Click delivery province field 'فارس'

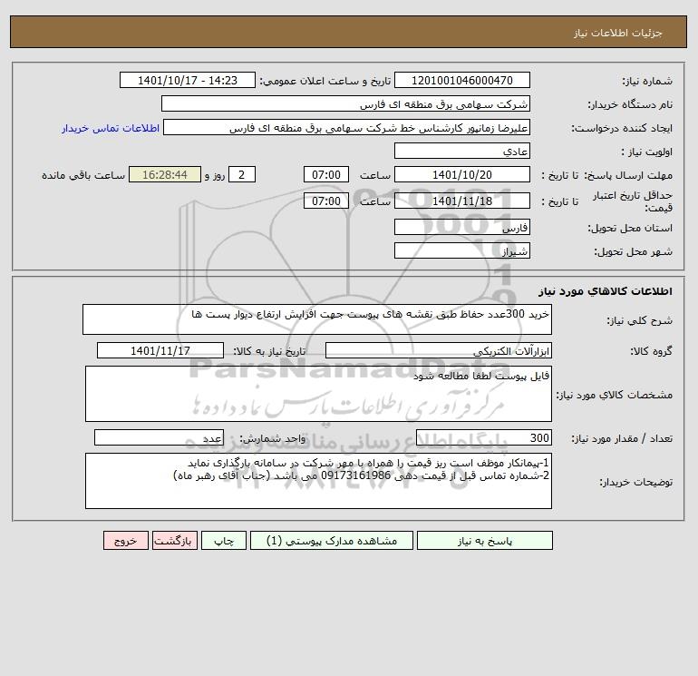(462, 227)
